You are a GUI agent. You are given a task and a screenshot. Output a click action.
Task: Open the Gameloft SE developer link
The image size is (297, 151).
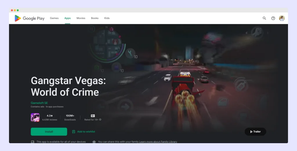[39, 103]
